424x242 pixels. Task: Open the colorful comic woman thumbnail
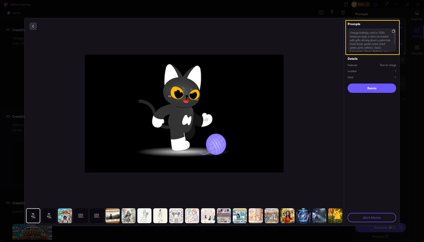tap(65, 216)
